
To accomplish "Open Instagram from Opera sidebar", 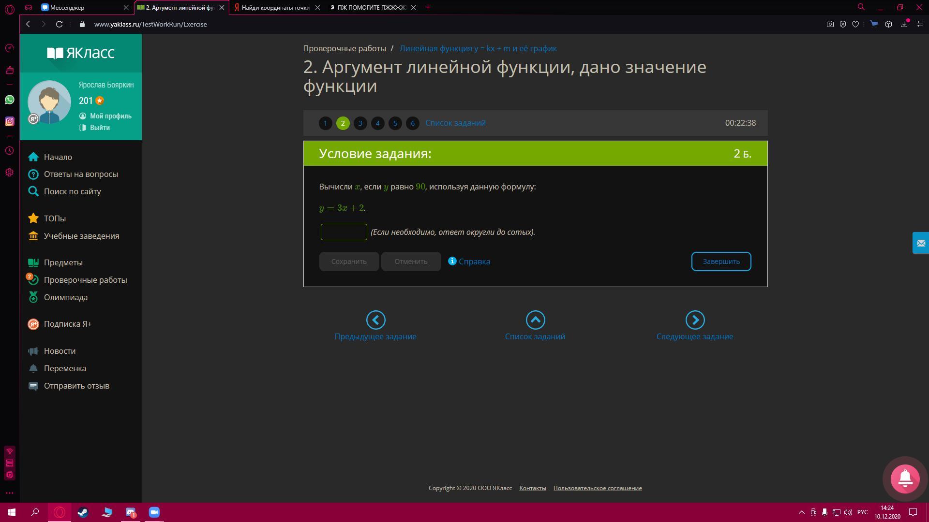I will pos(10,122).
